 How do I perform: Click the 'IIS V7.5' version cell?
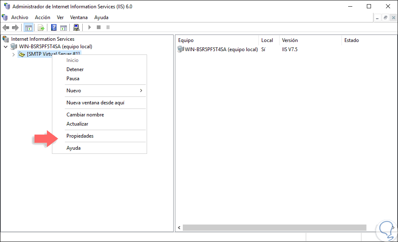(290, 49)
